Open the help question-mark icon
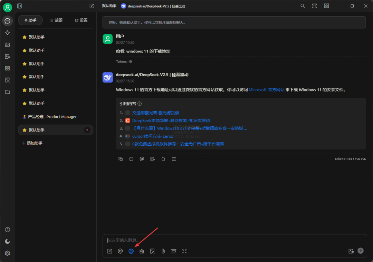This screenshot has width=373, height=262. tap(7, 230)
